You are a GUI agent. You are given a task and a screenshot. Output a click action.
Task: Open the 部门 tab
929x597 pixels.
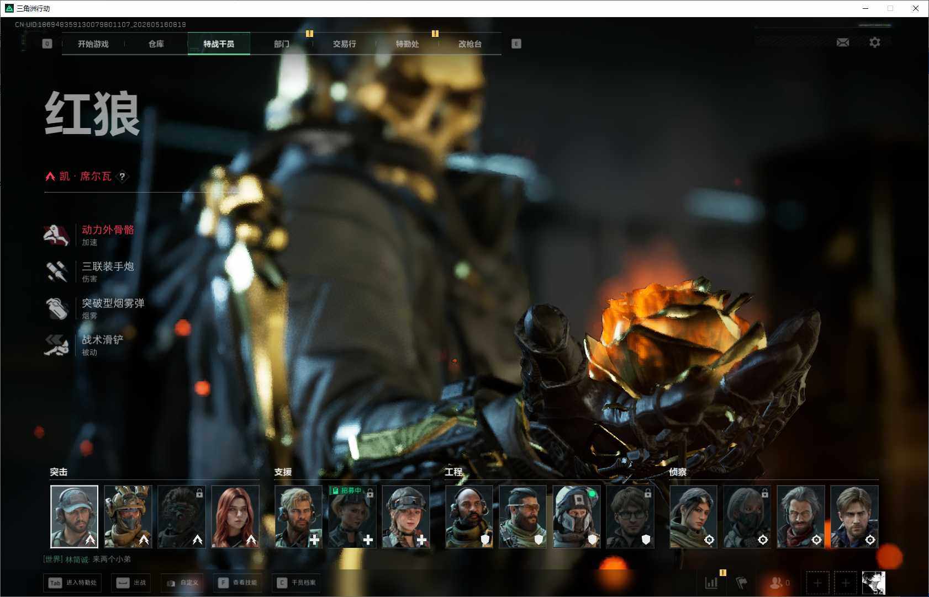(282, 44)
